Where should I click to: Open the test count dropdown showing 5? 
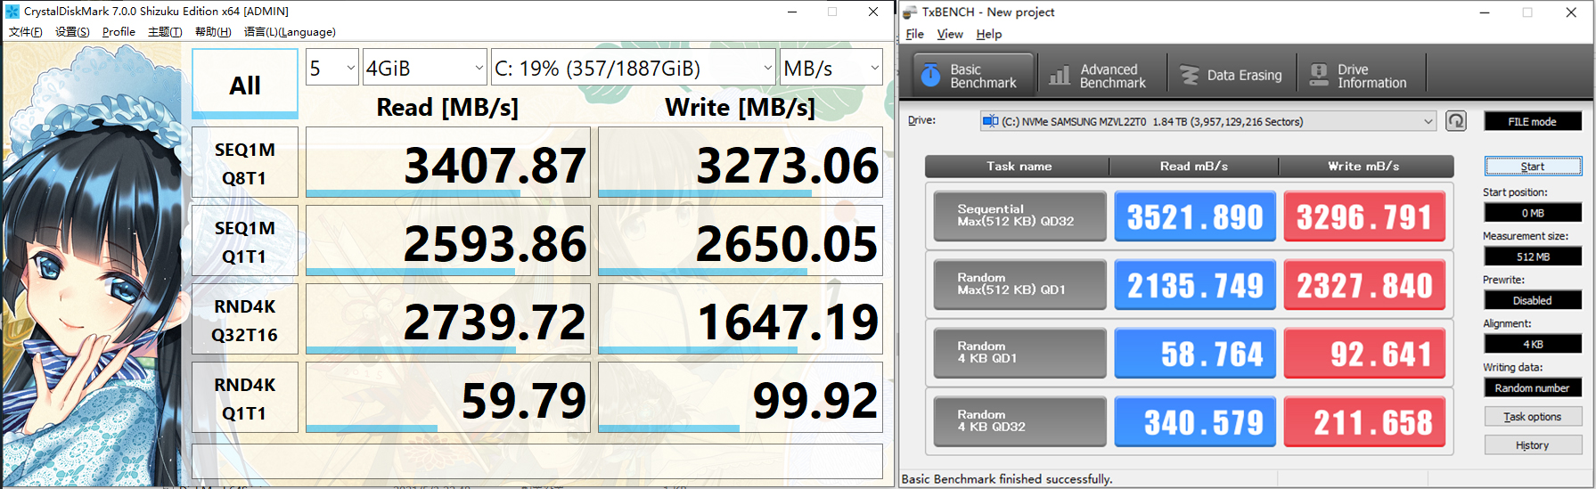click(x=331, y=68)
